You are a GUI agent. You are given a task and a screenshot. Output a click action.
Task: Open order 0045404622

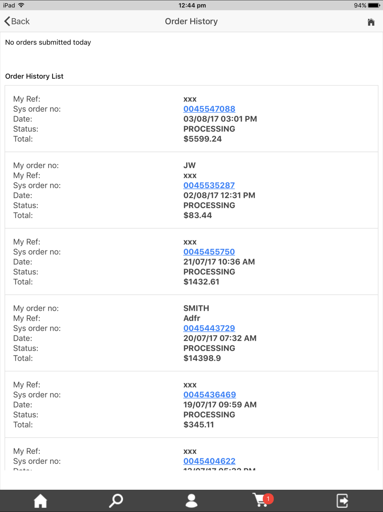(x=209, y=461)
